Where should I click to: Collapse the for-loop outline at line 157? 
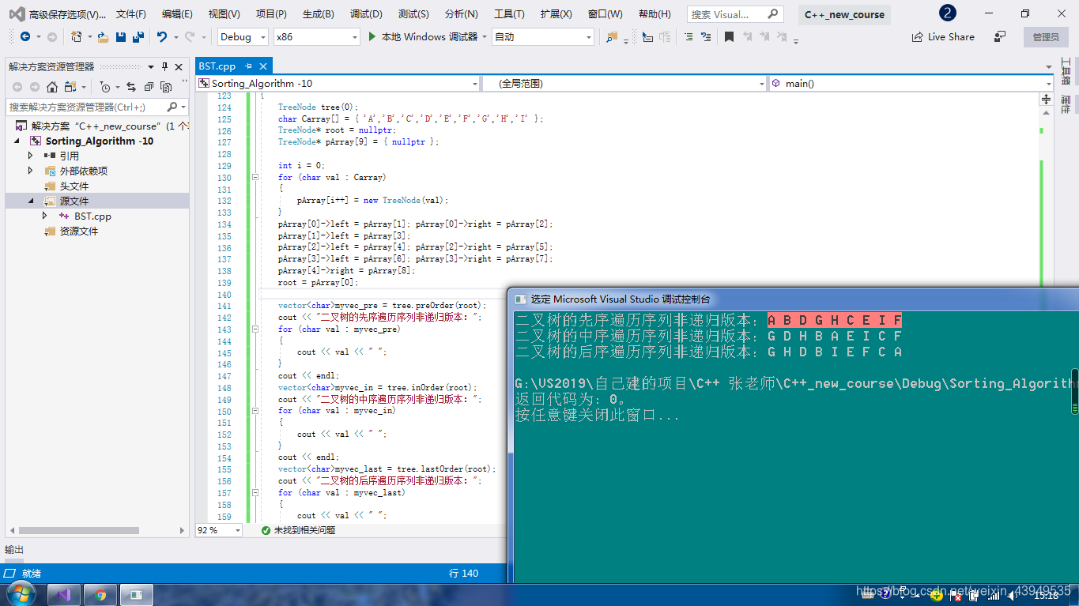pyautogui.click(x=255, y=492)
